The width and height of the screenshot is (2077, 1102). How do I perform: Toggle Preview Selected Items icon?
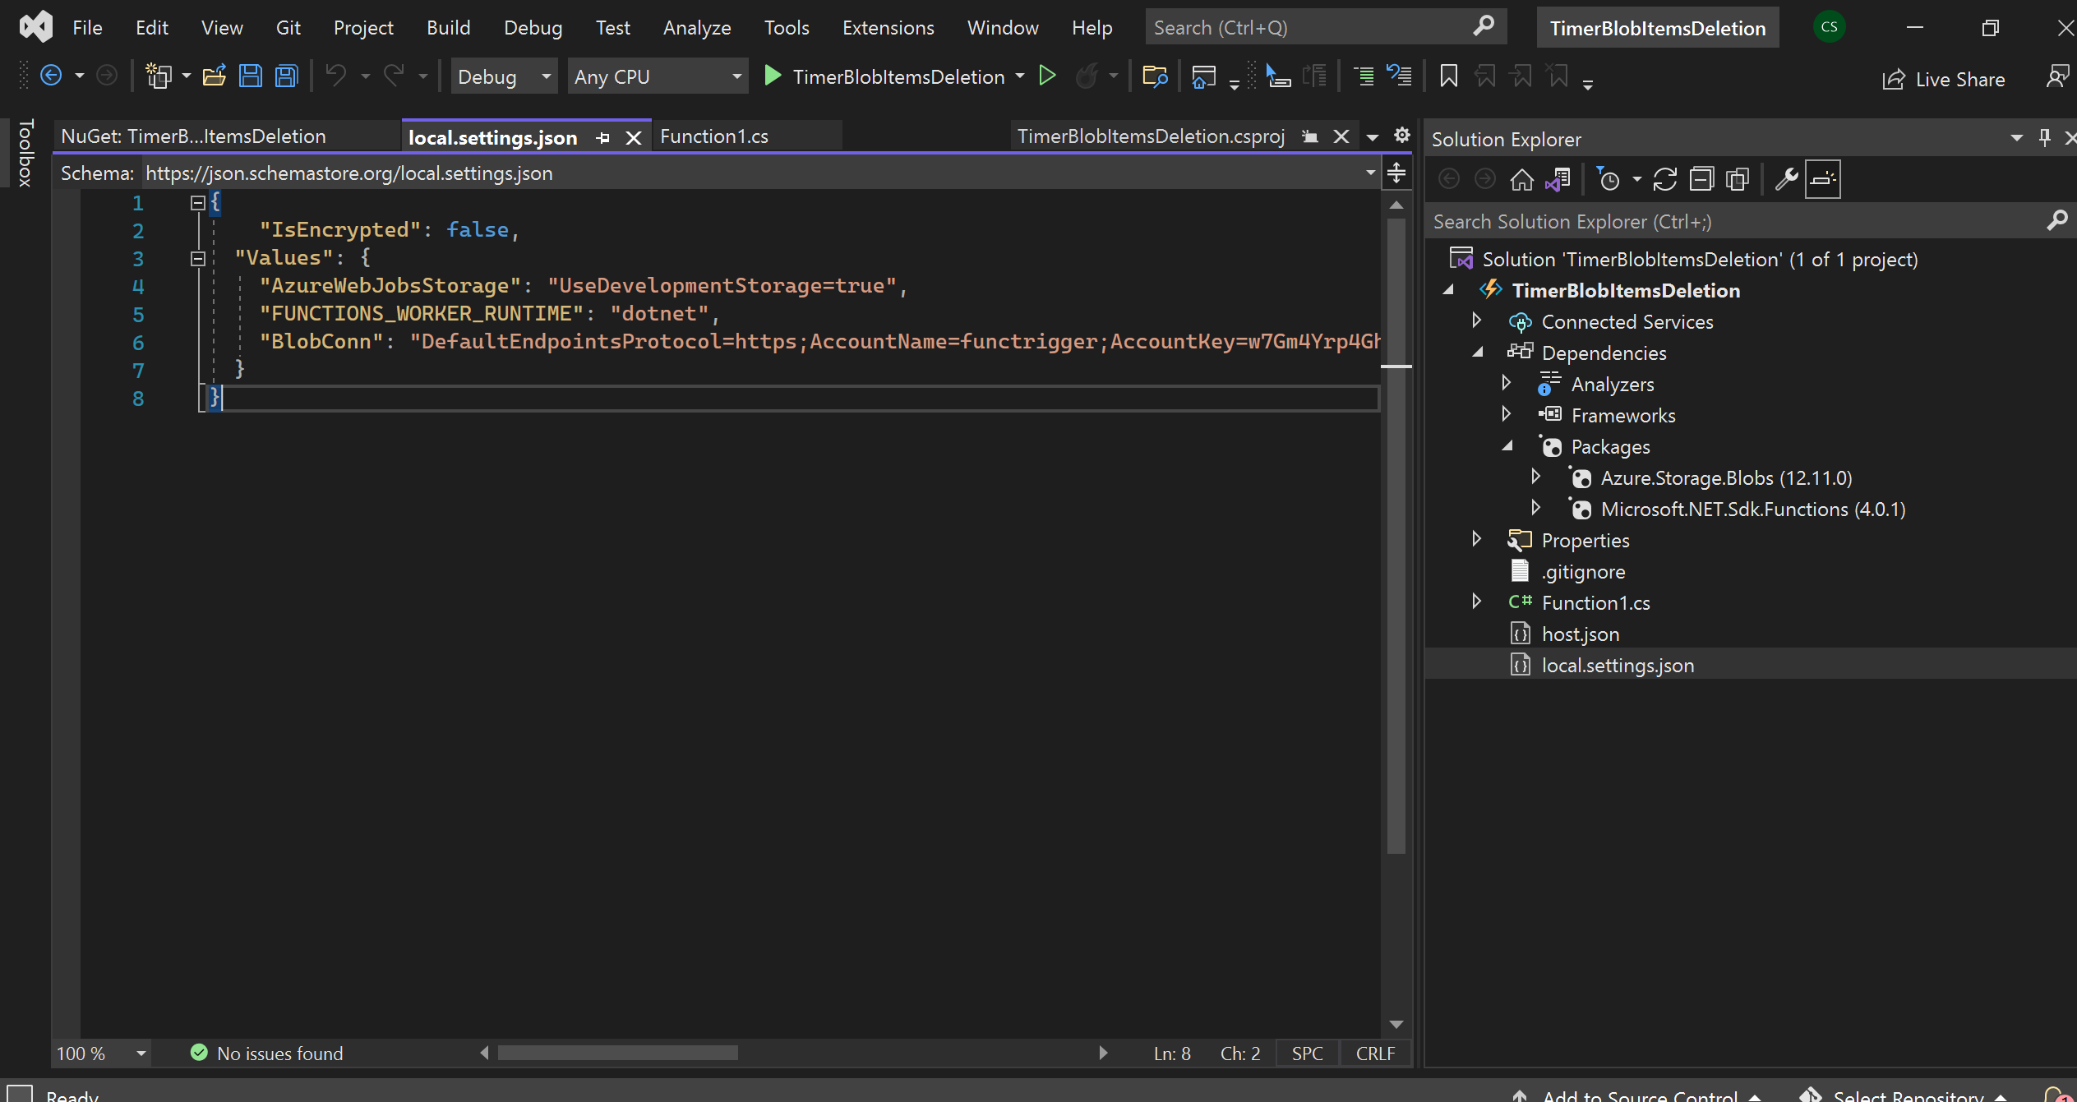(1822, 179)
